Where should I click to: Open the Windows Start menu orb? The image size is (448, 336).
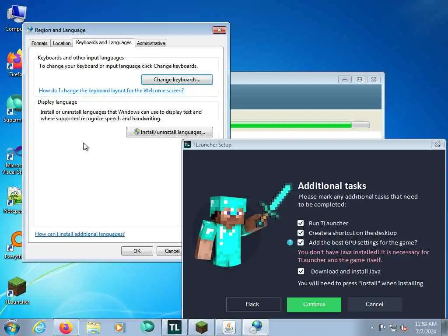tap(12, 327)
